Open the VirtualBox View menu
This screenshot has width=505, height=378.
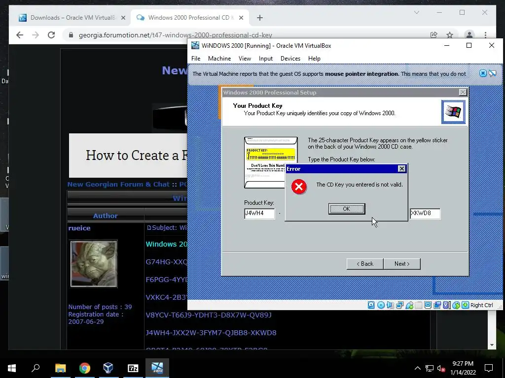(245, 59)
